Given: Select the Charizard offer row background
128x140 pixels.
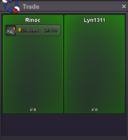Looking at the screenshot, I should (x=33, y=30).
